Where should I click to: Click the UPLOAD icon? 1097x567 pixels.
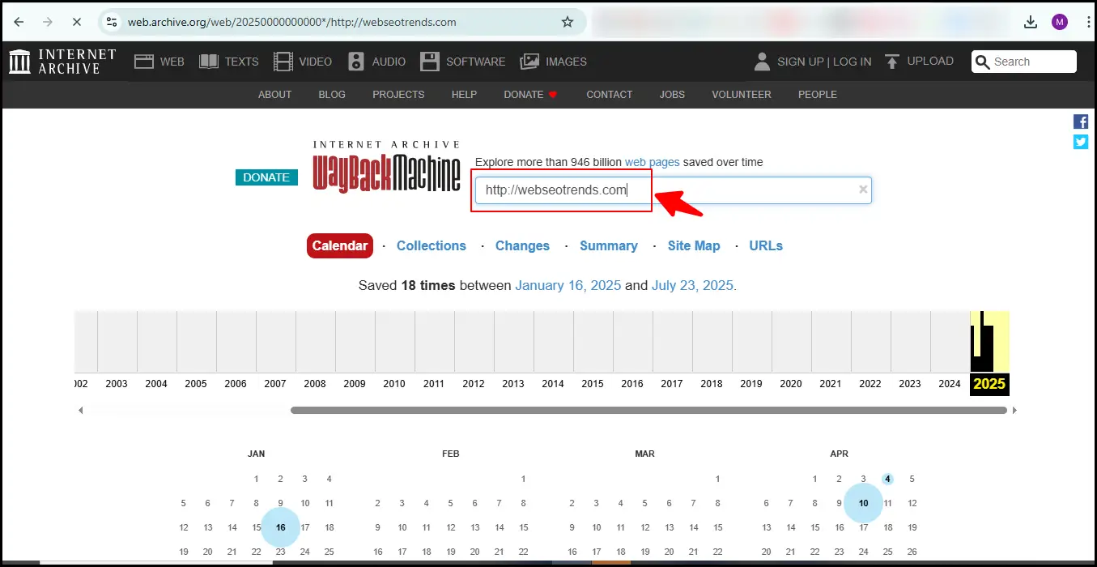click(891, 61)
